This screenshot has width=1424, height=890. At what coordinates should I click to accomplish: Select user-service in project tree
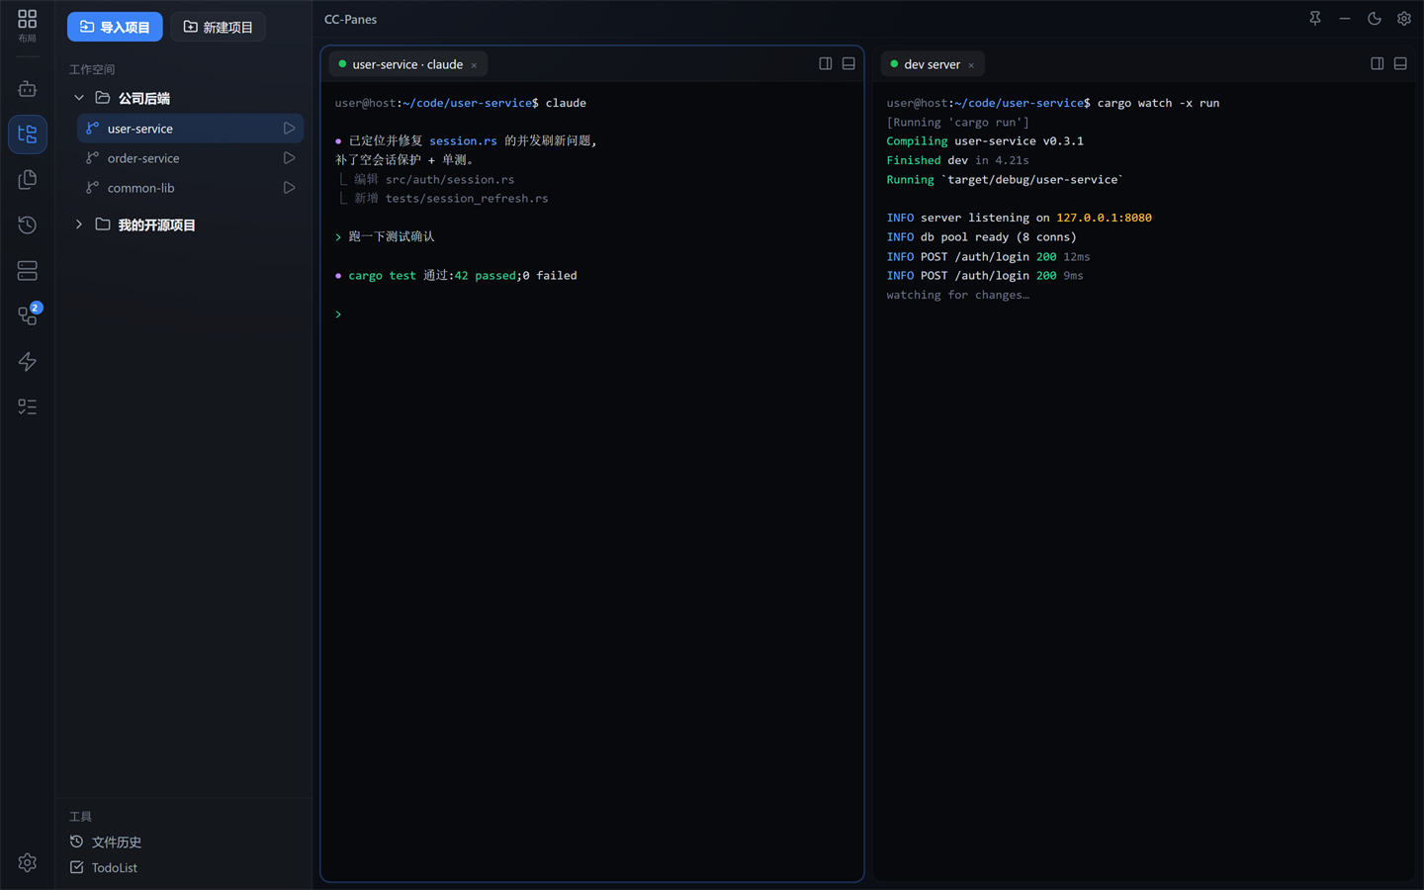point(190,129)
